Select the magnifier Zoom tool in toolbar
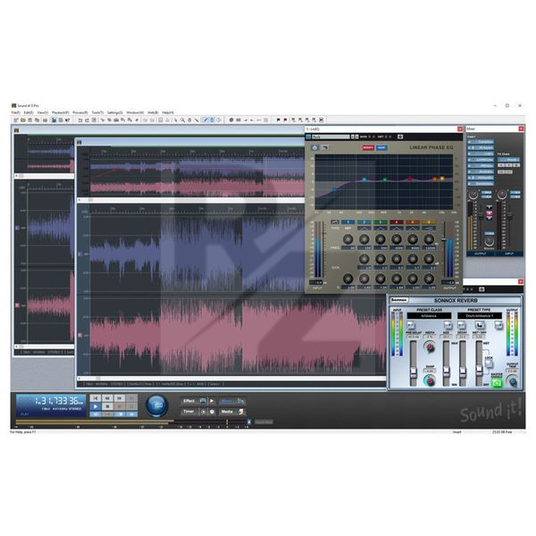This screenshot has width=536, height=536. tap(183, 120)
